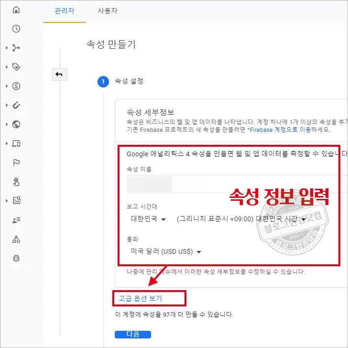Expand the Analysis section arrow
The width and height of the screenshot is (348, 348).
pyautogui.click(x=7, y=201)
